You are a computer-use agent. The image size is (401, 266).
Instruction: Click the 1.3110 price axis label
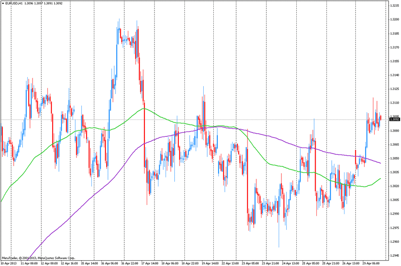pos(395,103)
